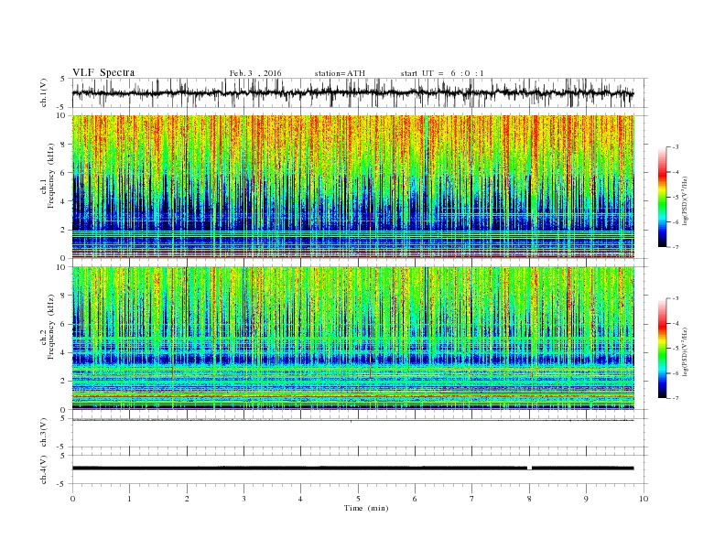
Task: Click the "Time (min)" axis label
Action: (366, 508)
